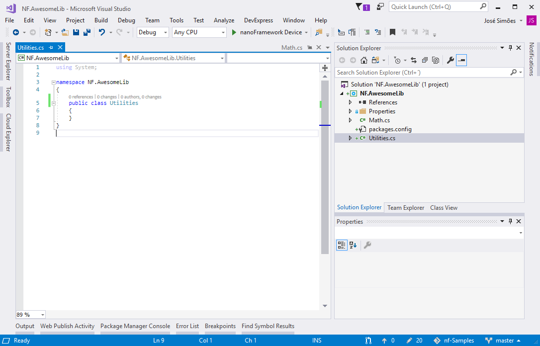Switch to the Team Explorer tab
Screen dimensions: 540x346
pyautogui.click(x=406, y=208)
